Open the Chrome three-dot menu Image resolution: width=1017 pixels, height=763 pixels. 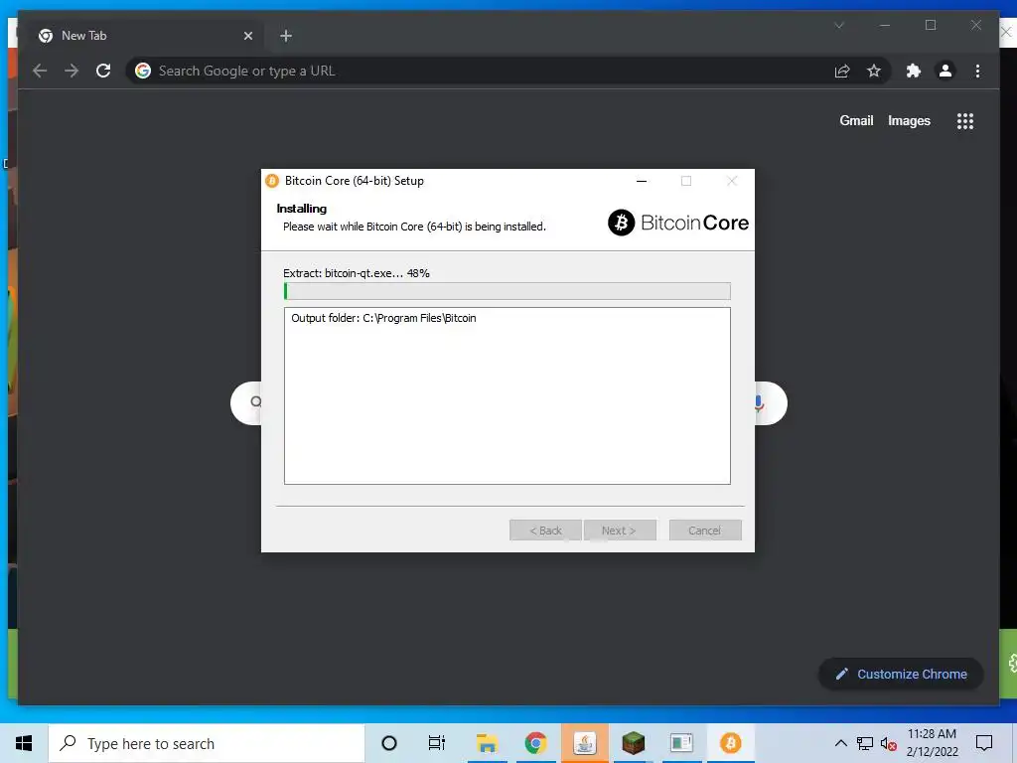coord(977,71)
